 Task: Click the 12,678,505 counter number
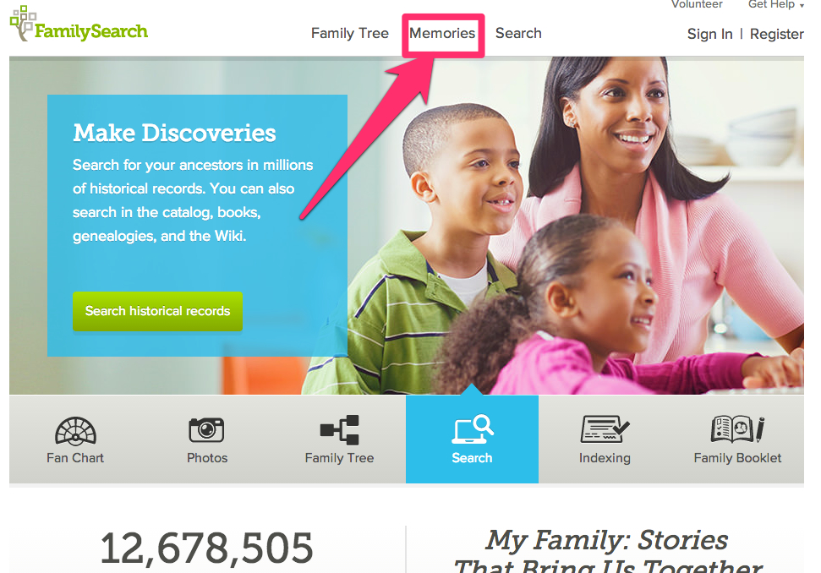coord(207,548)
